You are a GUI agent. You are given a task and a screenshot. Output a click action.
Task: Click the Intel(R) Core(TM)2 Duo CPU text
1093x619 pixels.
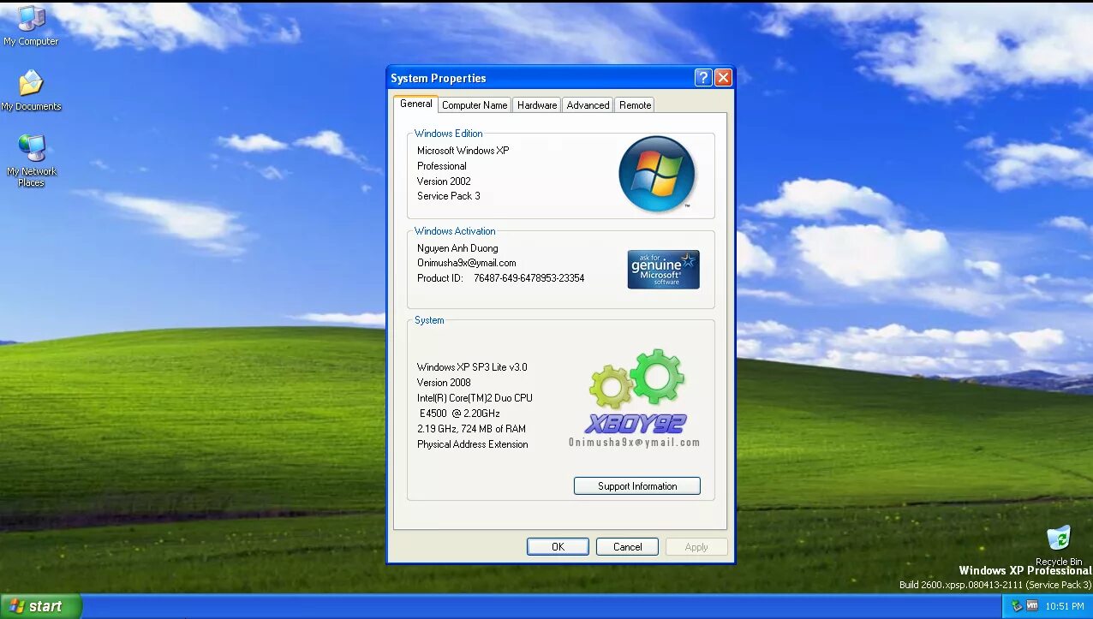[x=475, y=398]
